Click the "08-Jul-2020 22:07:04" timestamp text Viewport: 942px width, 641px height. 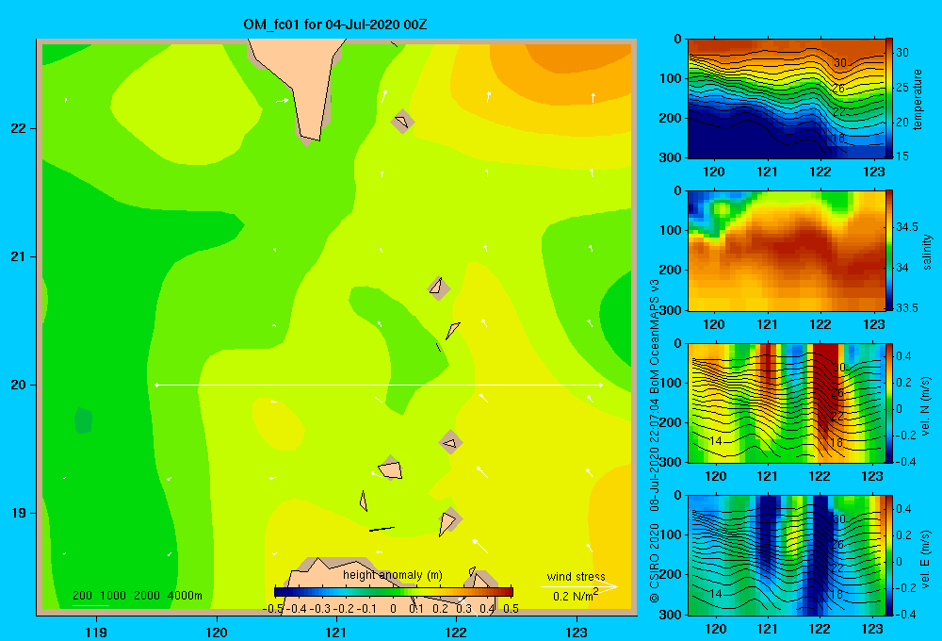coord(655,454)
